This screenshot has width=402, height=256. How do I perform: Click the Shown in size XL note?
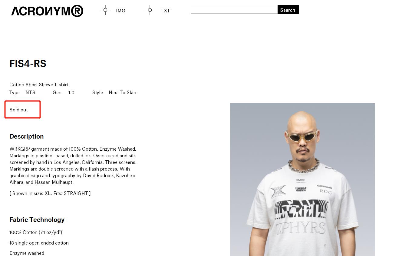click(50, 193)
